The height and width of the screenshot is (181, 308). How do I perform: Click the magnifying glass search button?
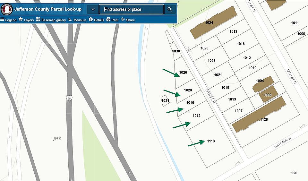click(170, 9)
